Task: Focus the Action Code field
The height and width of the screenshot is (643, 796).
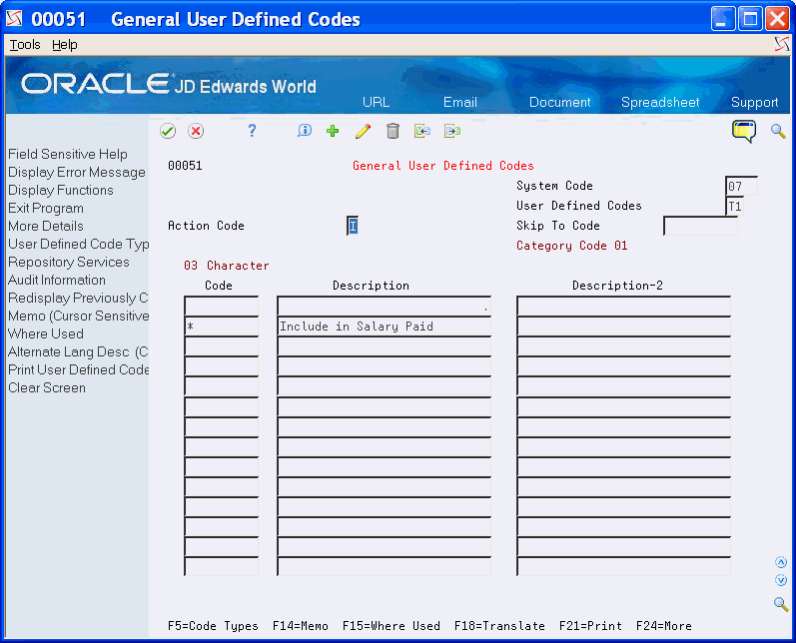Action: tap(353, 226)
